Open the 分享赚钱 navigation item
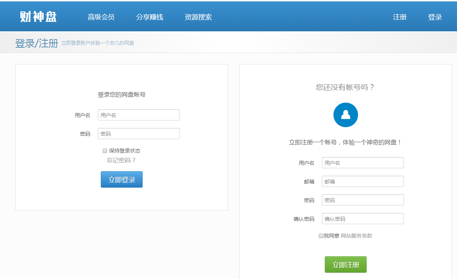This screenshot has width=457, height=279. 150,17
